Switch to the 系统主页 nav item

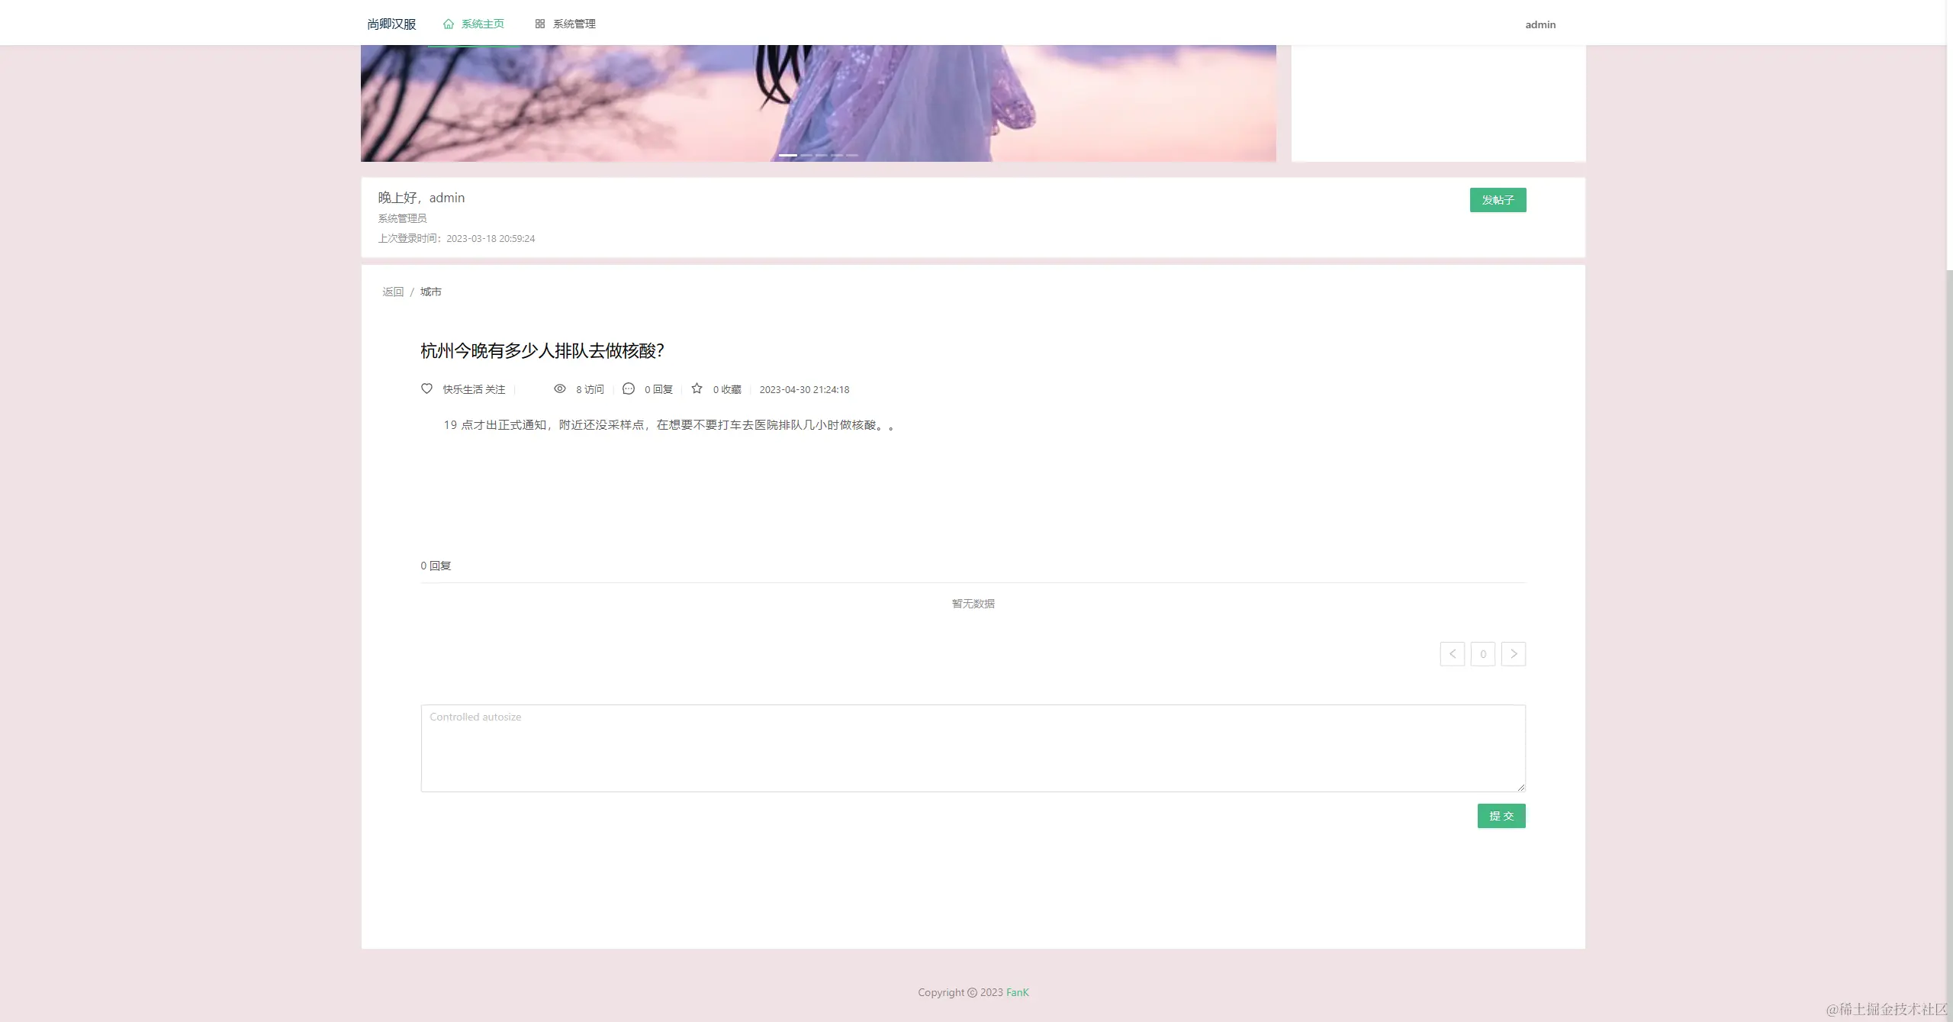481,24
